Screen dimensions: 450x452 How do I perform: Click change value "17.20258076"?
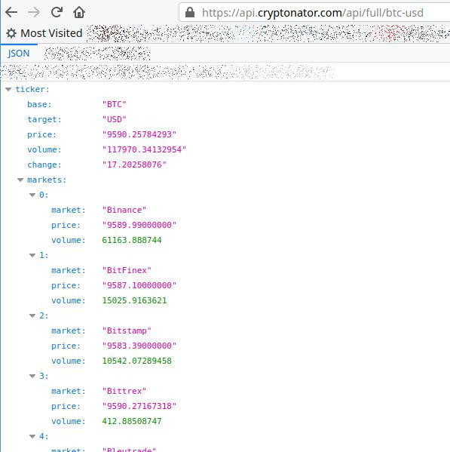point(134,165)
